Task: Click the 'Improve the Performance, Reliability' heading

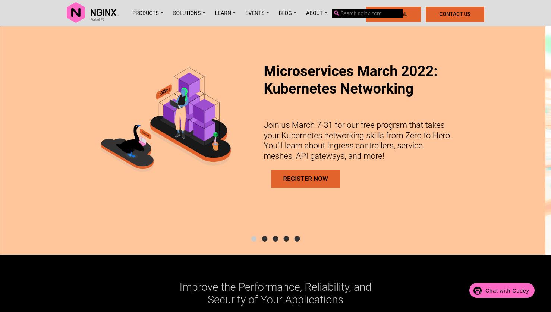Action: click(x=275, y=293)
